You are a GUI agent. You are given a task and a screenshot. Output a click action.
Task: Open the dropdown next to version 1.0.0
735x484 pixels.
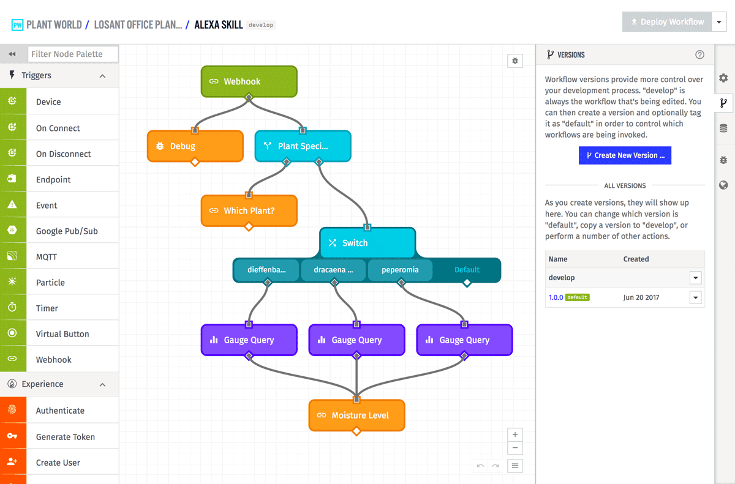[x=695, y=297]
